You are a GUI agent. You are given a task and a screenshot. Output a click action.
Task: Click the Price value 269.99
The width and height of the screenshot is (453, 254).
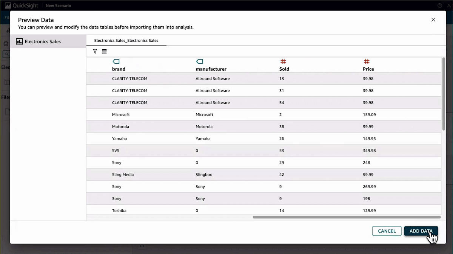pyautogui.click(x=369, y=187)
